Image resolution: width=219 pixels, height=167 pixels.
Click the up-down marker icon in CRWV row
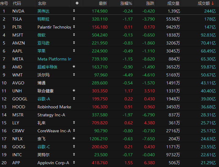click(x=74, y=130)
